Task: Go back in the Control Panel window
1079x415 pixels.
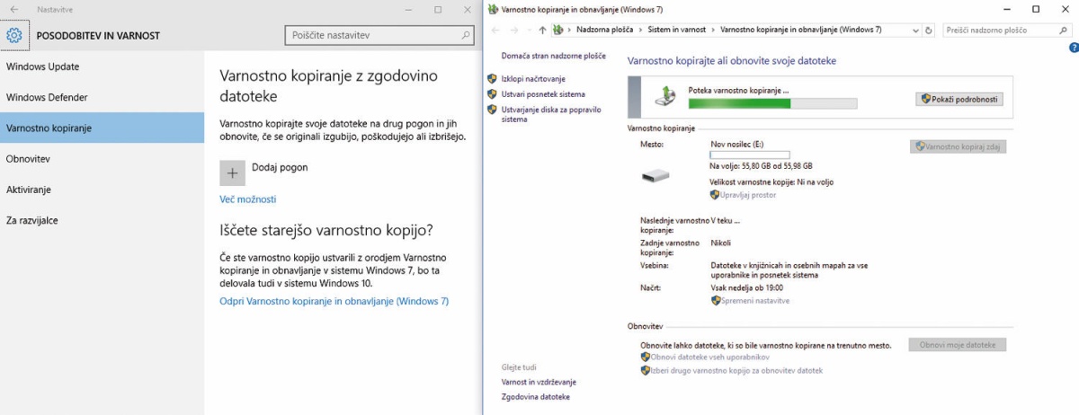Action: (496, 30)
